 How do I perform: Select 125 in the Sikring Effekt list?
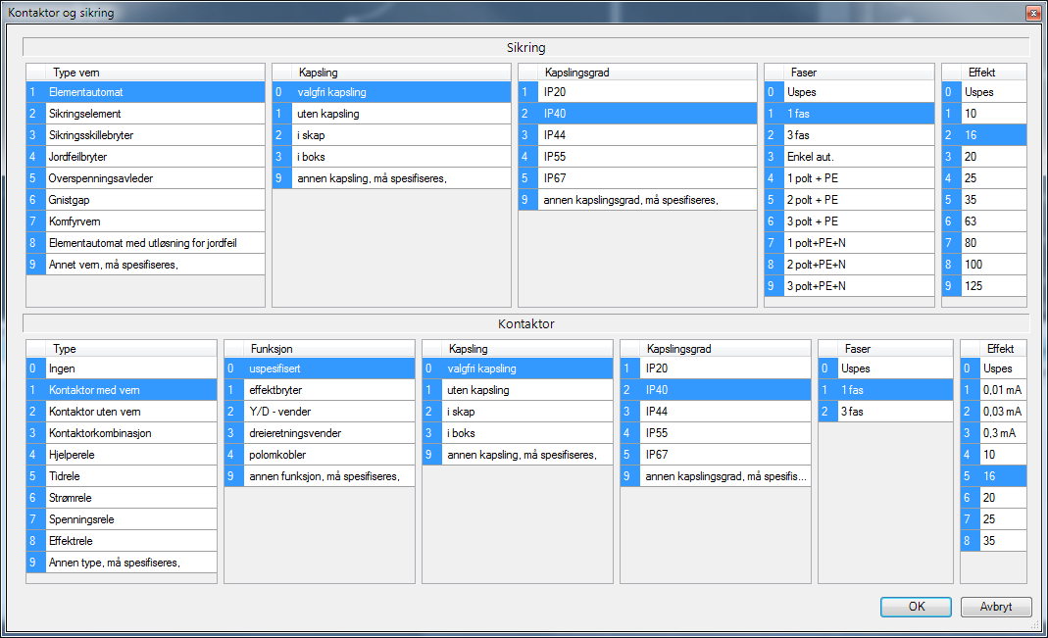(x=973, y=286)
